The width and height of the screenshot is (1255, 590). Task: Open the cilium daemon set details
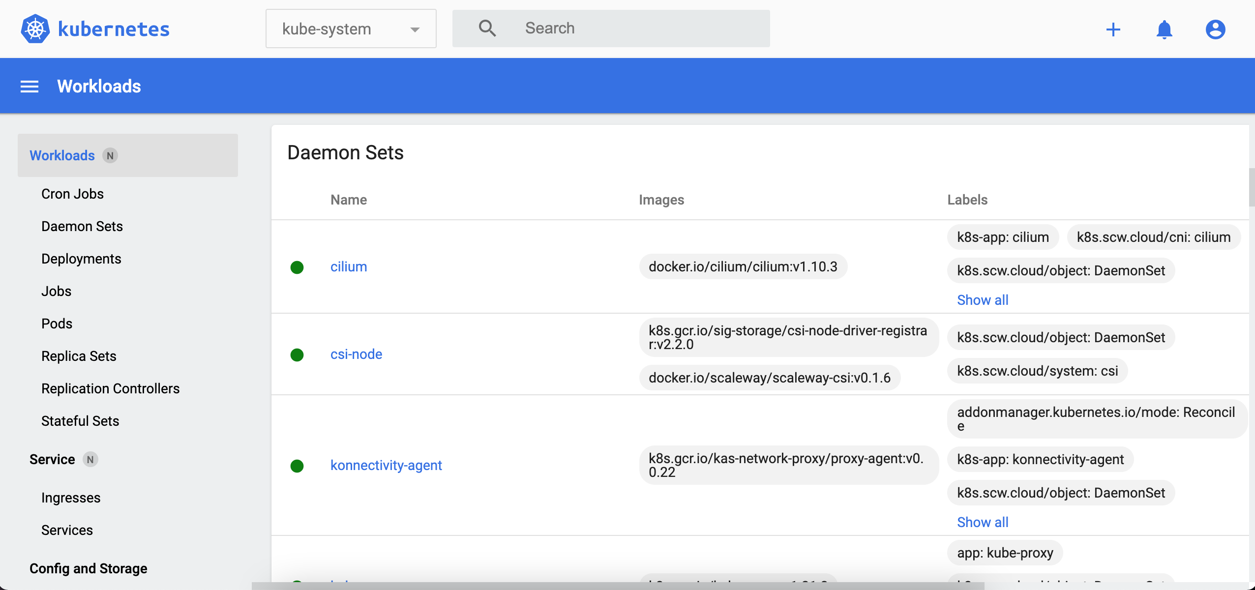pyautogui.click(x=348, y=266)
